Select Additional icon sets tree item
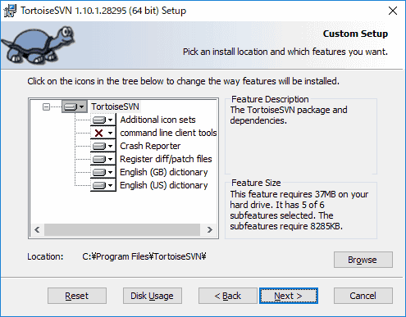The image size is (406, 317). click(157, 120)
